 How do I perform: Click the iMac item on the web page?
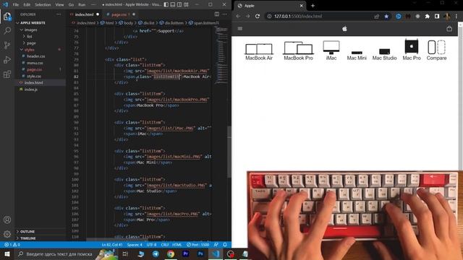pyautogui.click(x=331, y=51)
